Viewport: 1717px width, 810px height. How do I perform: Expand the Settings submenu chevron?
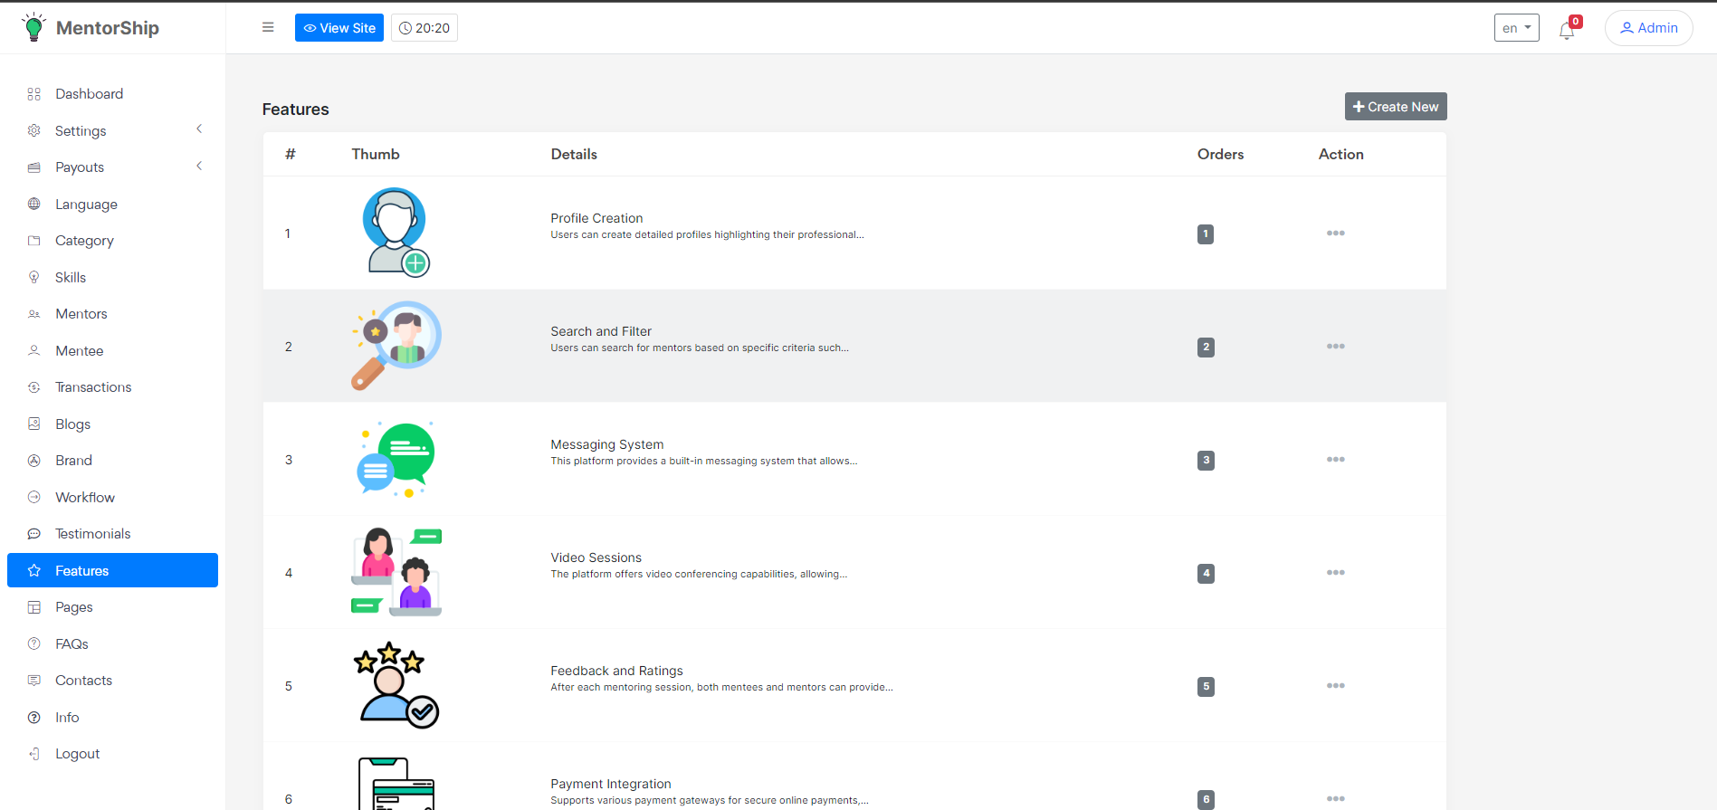pyautogui.click(x=199, y=129)
